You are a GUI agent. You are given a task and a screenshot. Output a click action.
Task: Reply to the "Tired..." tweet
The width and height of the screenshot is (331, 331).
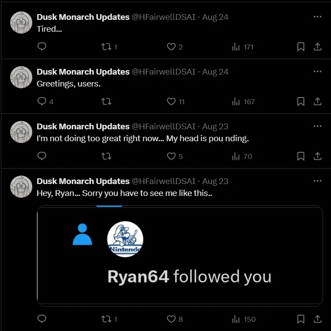point(42,47)
